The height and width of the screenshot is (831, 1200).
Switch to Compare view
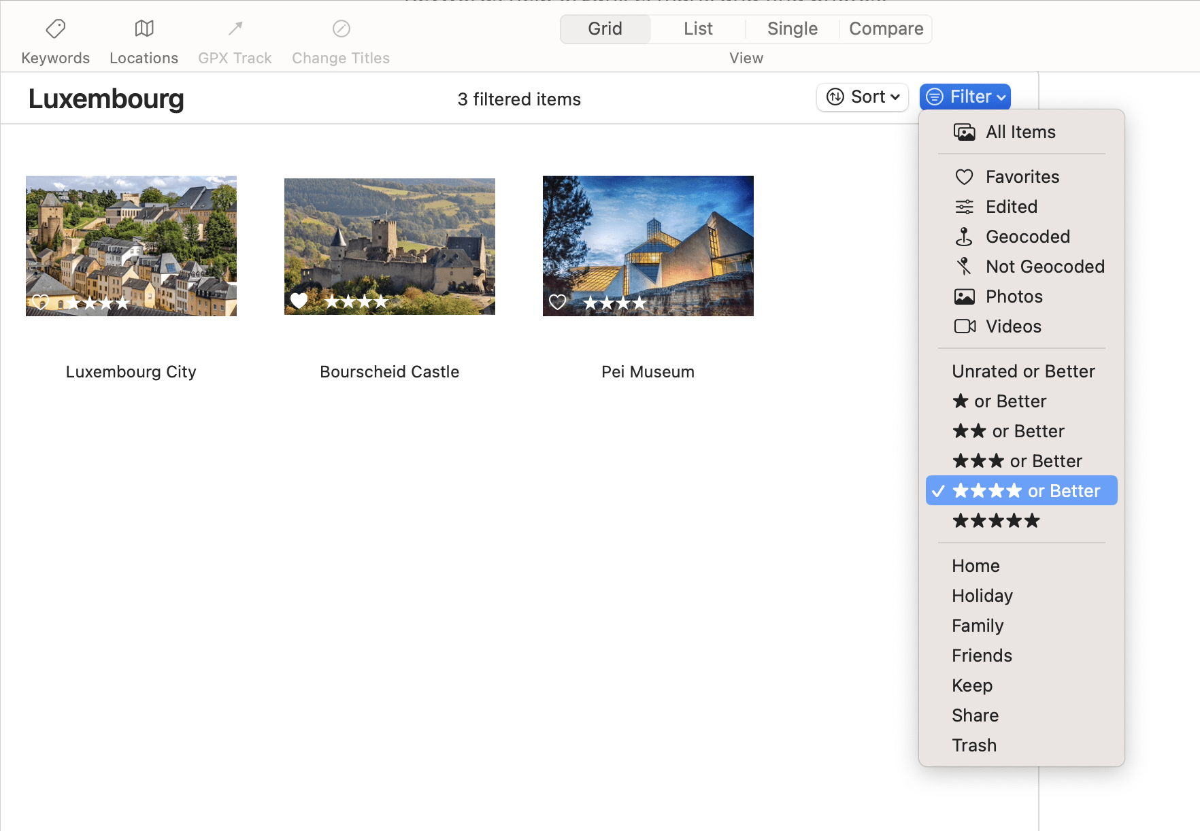(886, 29)
